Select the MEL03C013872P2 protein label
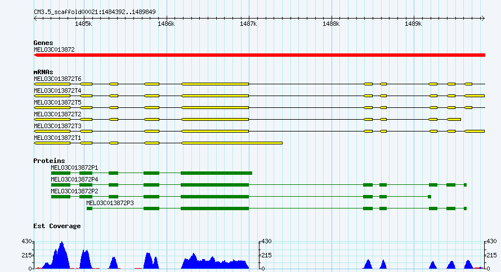 (x=74, y=191)
